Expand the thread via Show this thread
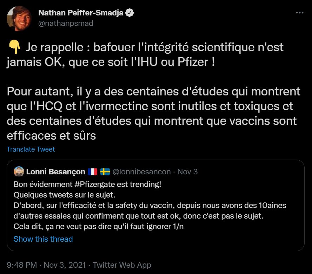 click(x=43, y=239)
